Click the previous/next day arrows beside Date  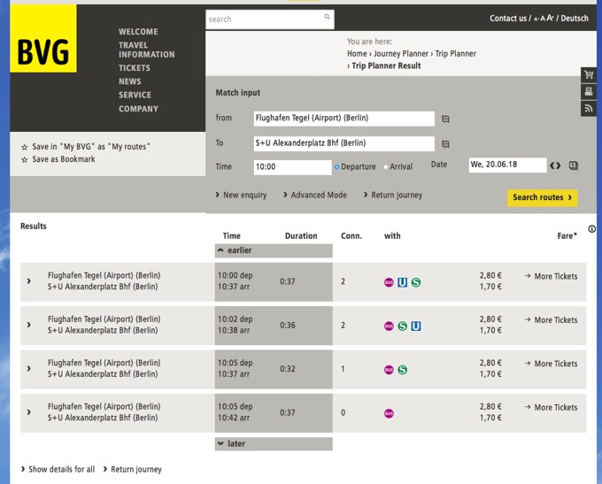[555, 165]
